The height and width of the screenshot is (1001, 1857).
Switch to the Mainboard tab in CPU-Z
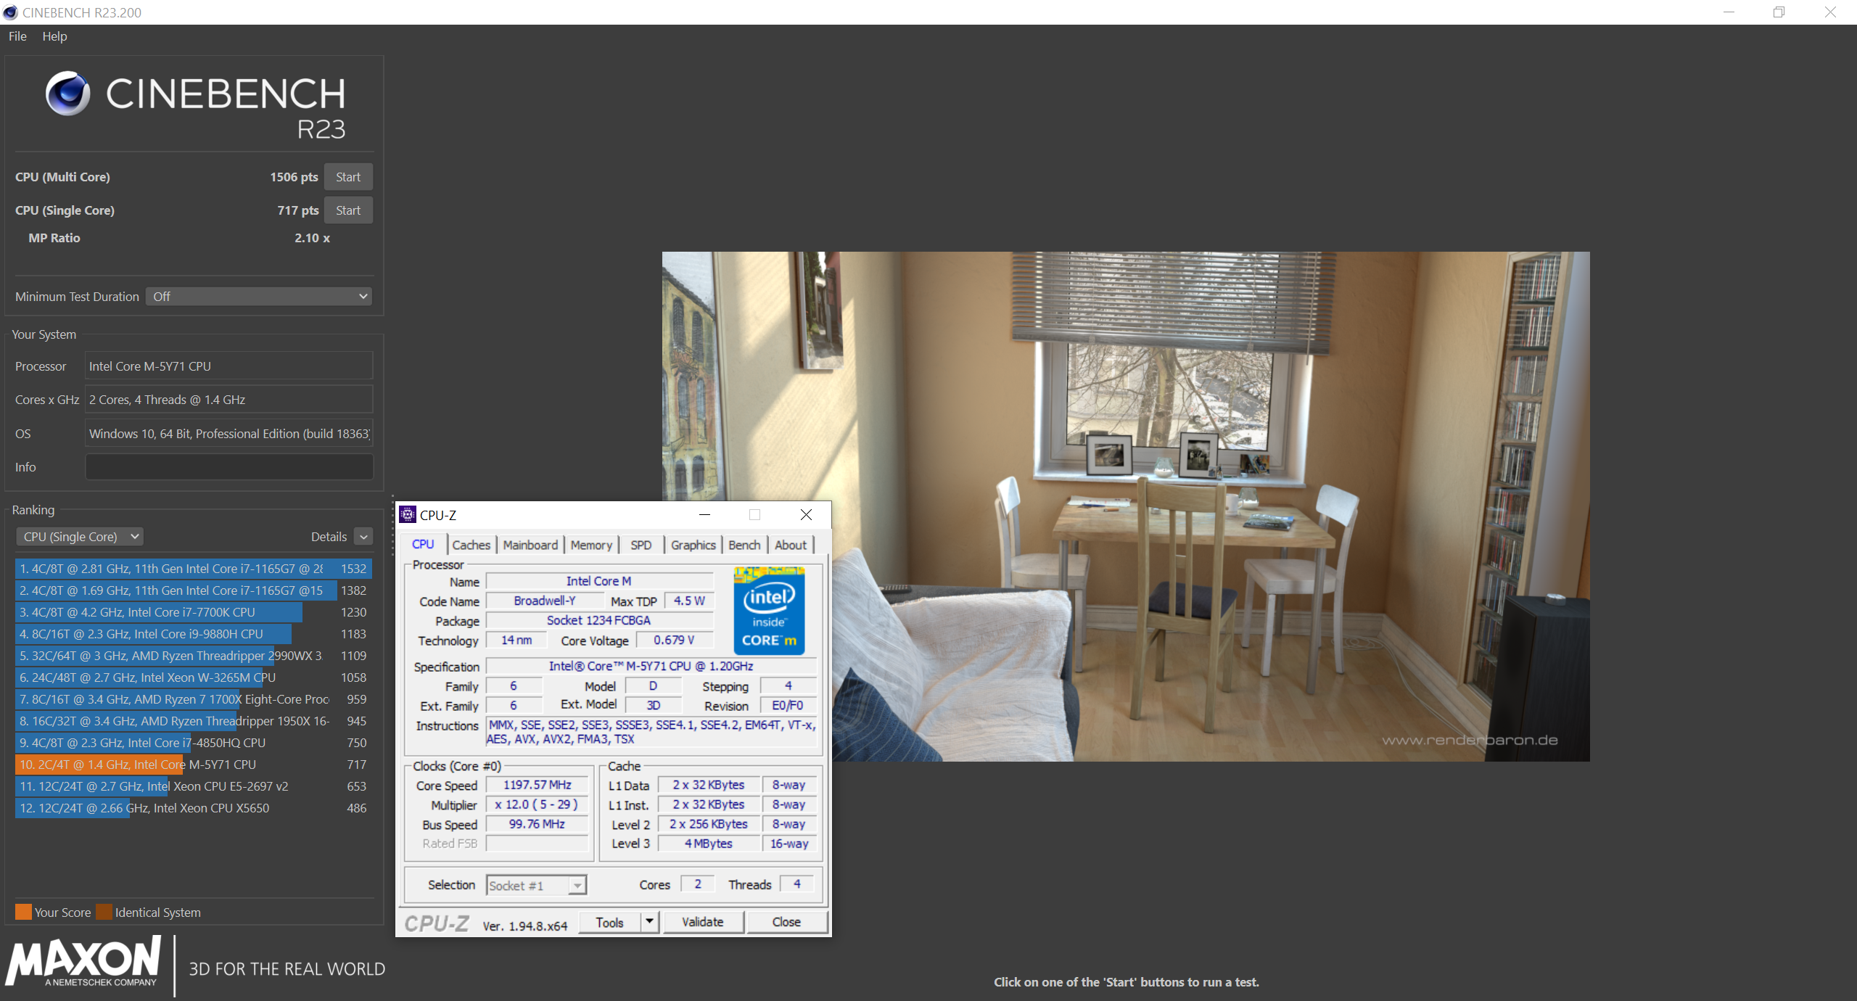click(530, 545)
